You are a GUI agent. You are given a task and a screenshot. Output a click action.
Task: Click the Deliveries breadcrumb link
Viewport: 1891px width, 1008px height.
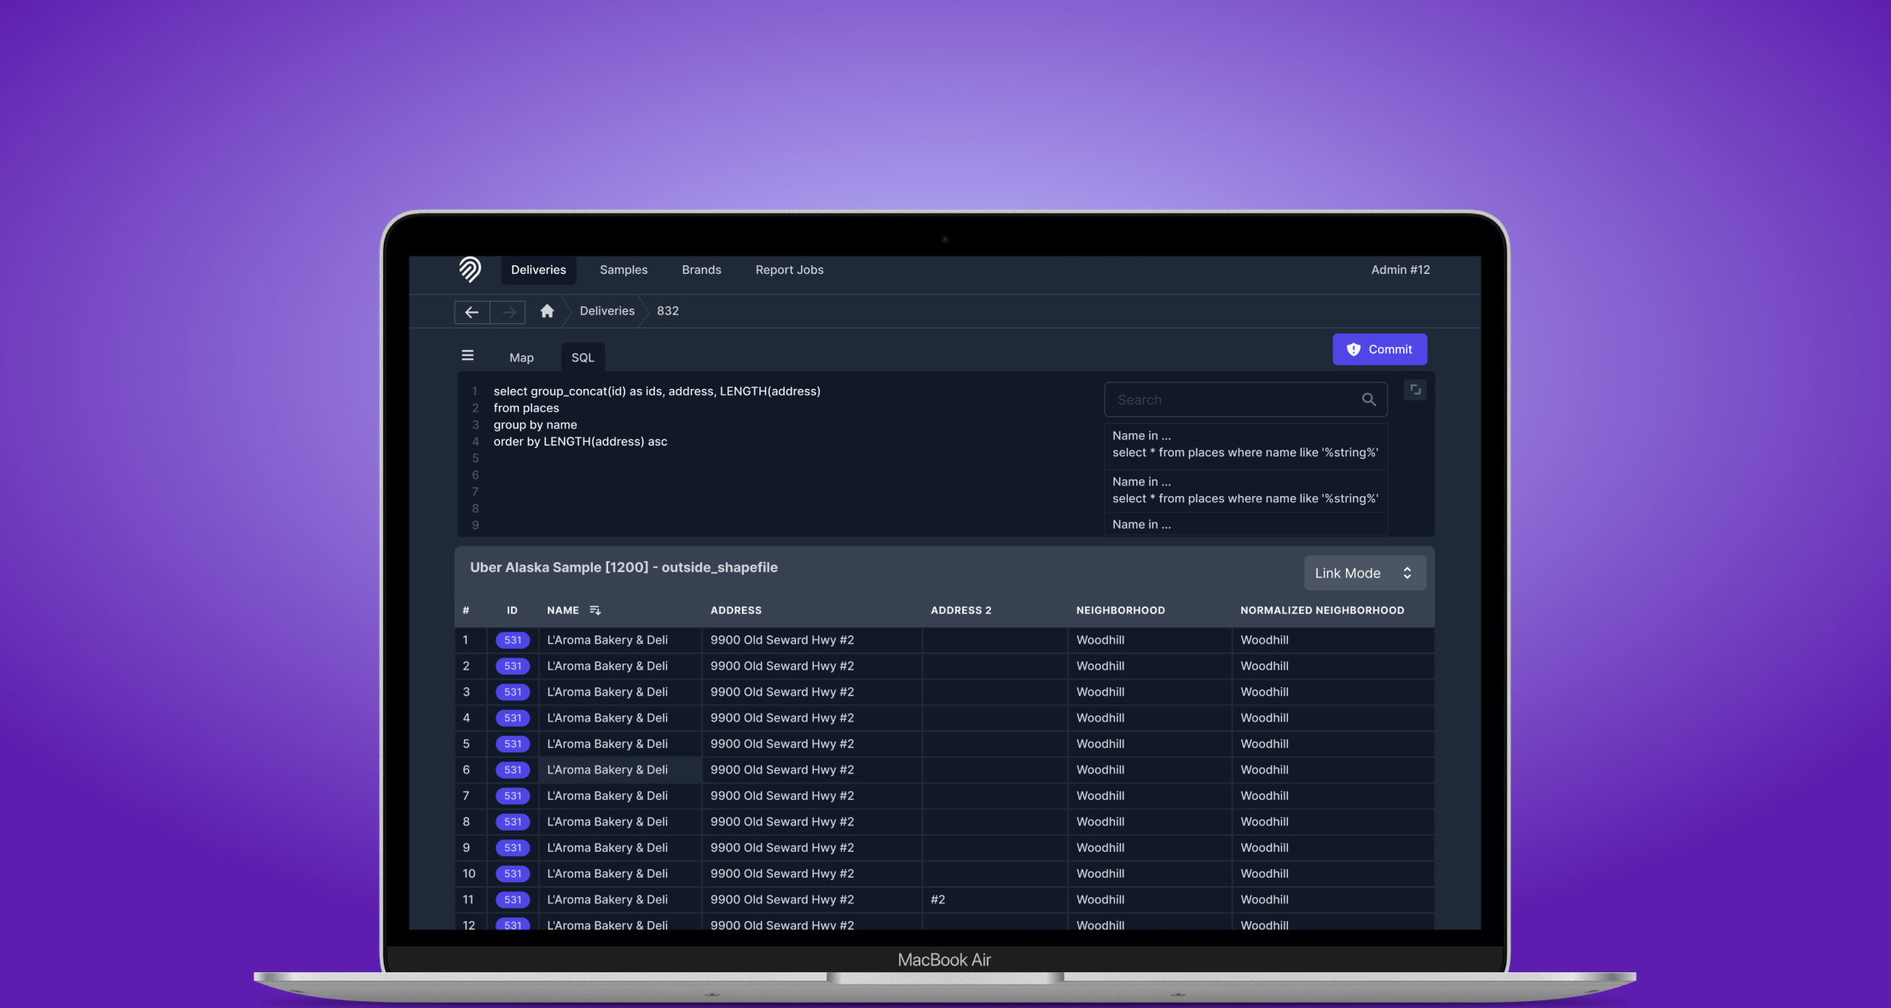(x=606, y=311)
